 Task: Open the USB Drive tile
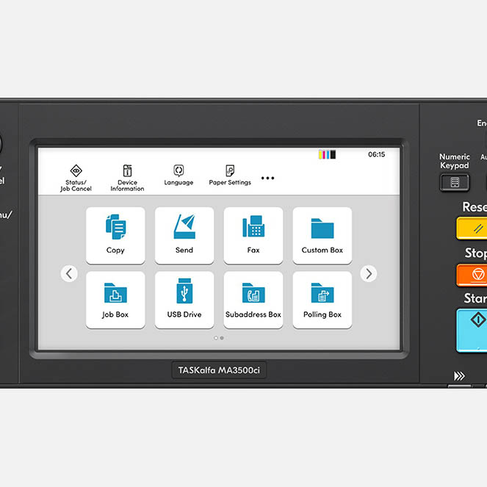pos(184,300)
